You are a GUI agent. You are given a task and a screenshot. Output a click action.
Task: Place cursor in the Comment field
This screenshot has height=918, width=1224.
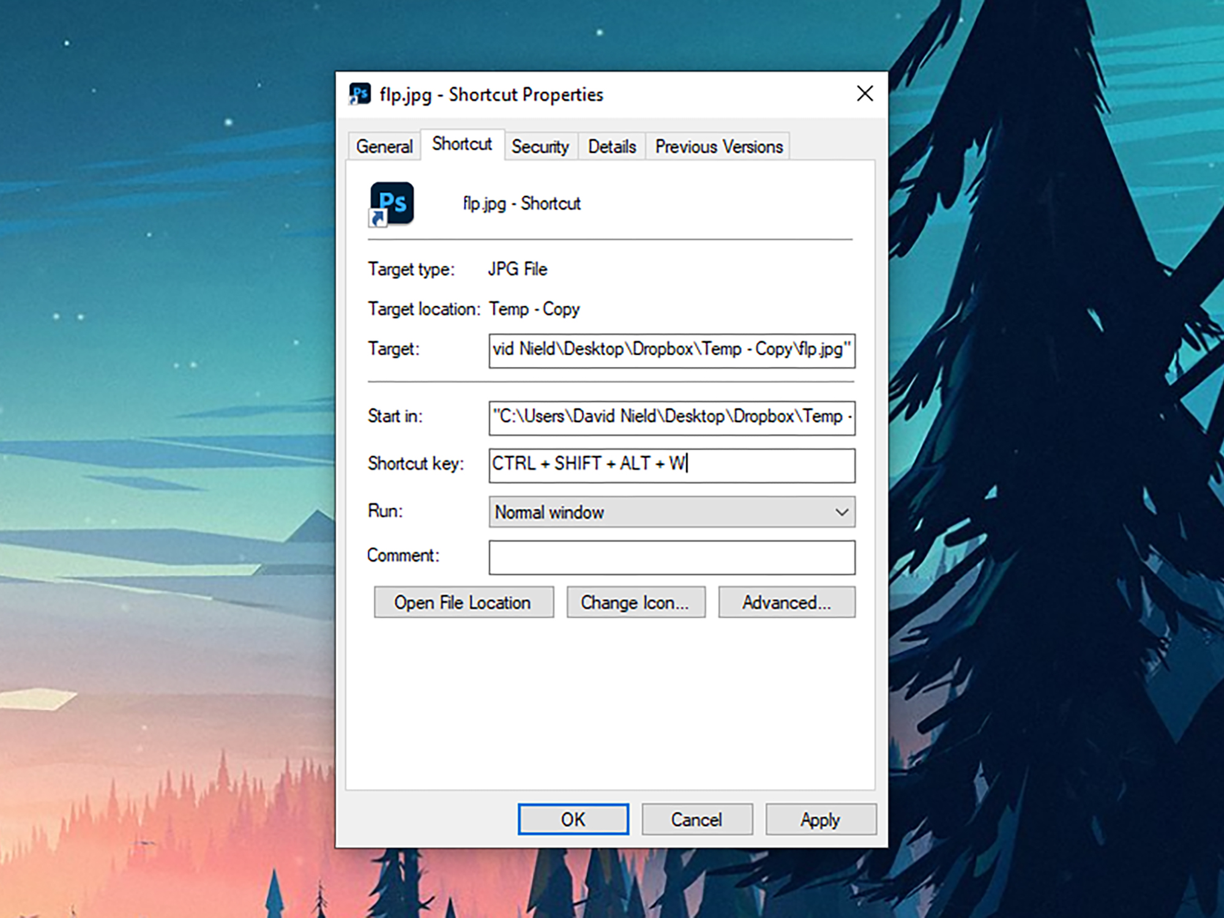(x=671, y=557)
